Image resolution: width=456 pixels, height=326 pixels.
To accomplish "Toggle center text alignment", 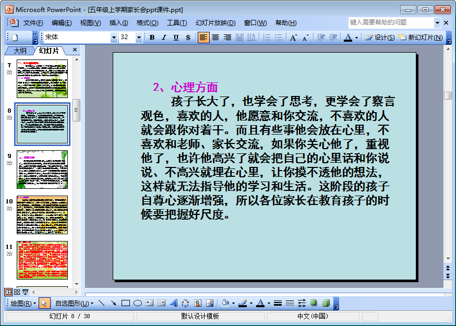I will coord(215,37).
